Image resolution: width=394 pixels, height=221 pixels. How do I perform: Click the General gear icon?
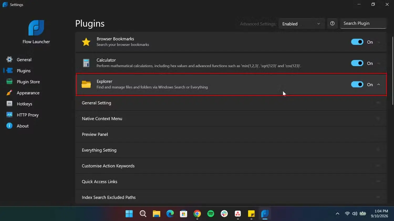(9, 59)
